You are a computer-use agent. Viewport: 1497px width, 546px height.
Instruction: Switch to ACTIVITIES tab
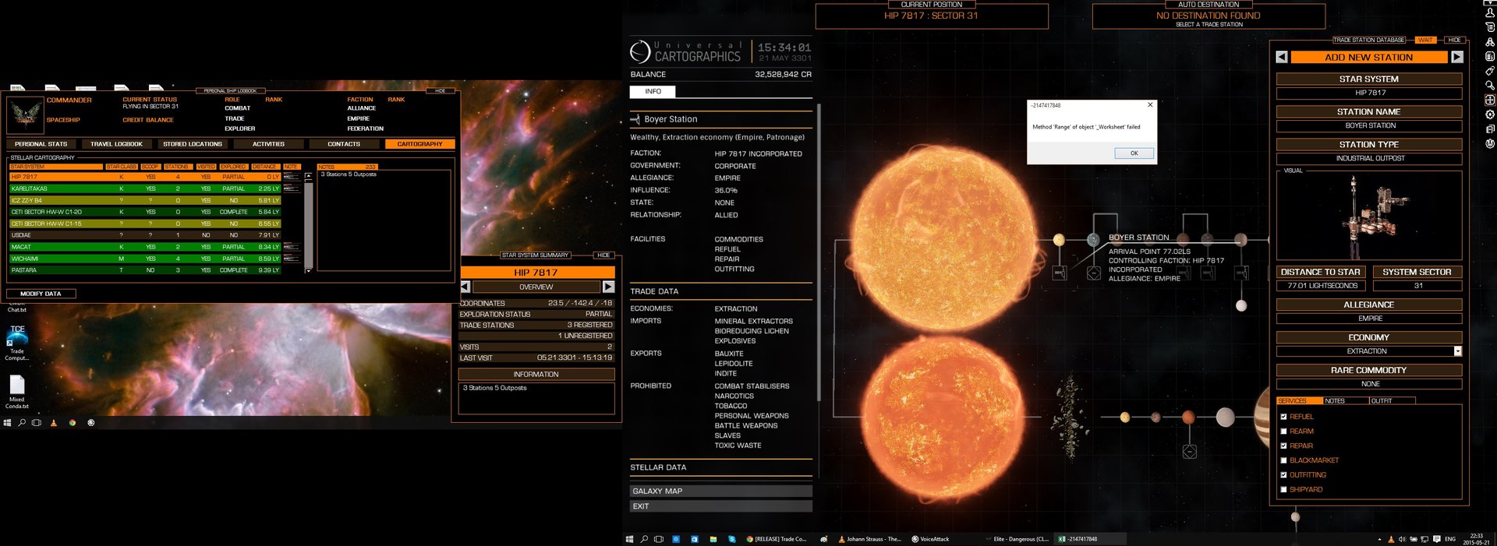(268, 144)
